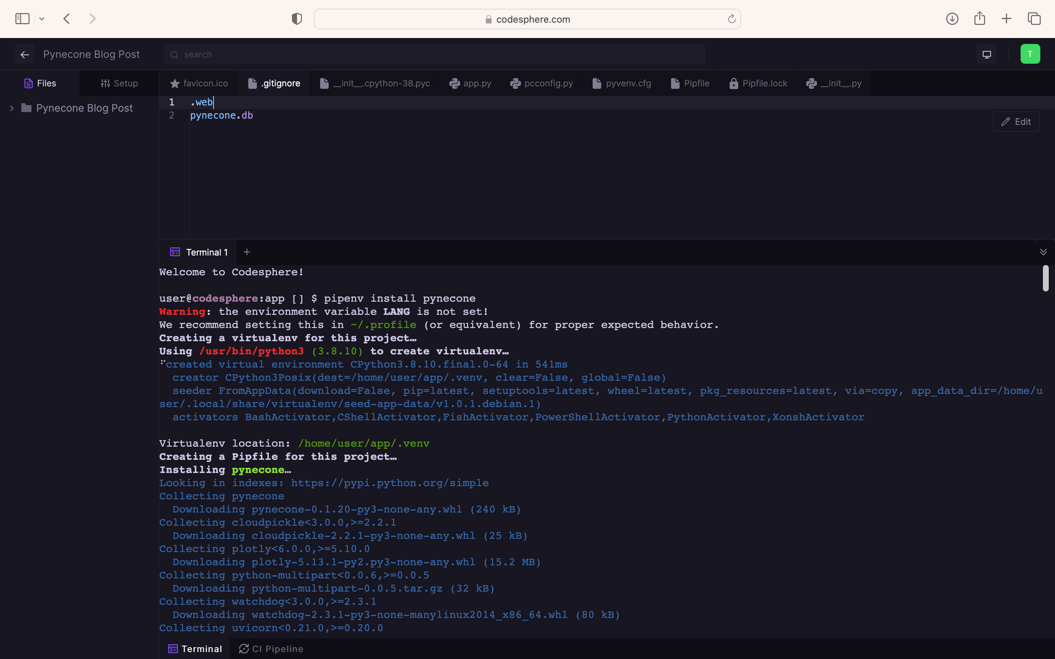Open the CI Pipeline tab
Image resolution: width=1055 pixels, height=659 pixels.
tap(271, 649)
